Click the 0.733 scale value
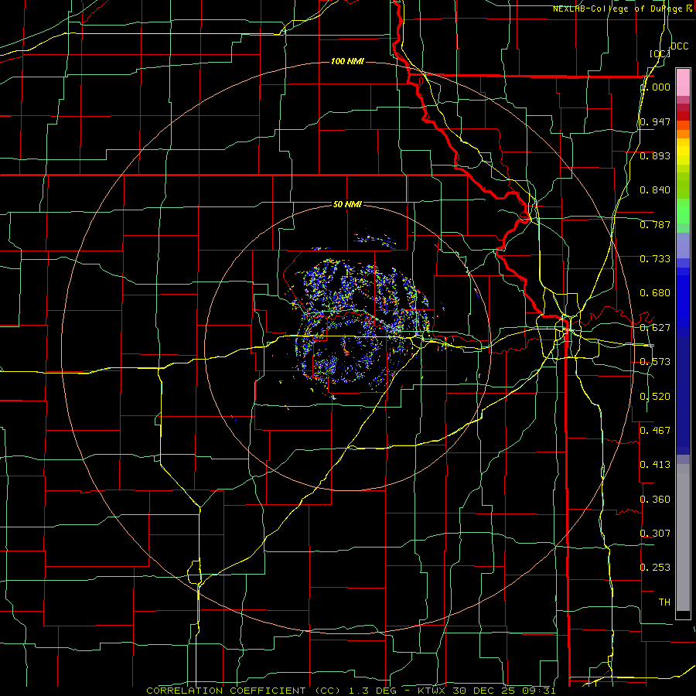This screenshot has width=696, height=696. 655,259
